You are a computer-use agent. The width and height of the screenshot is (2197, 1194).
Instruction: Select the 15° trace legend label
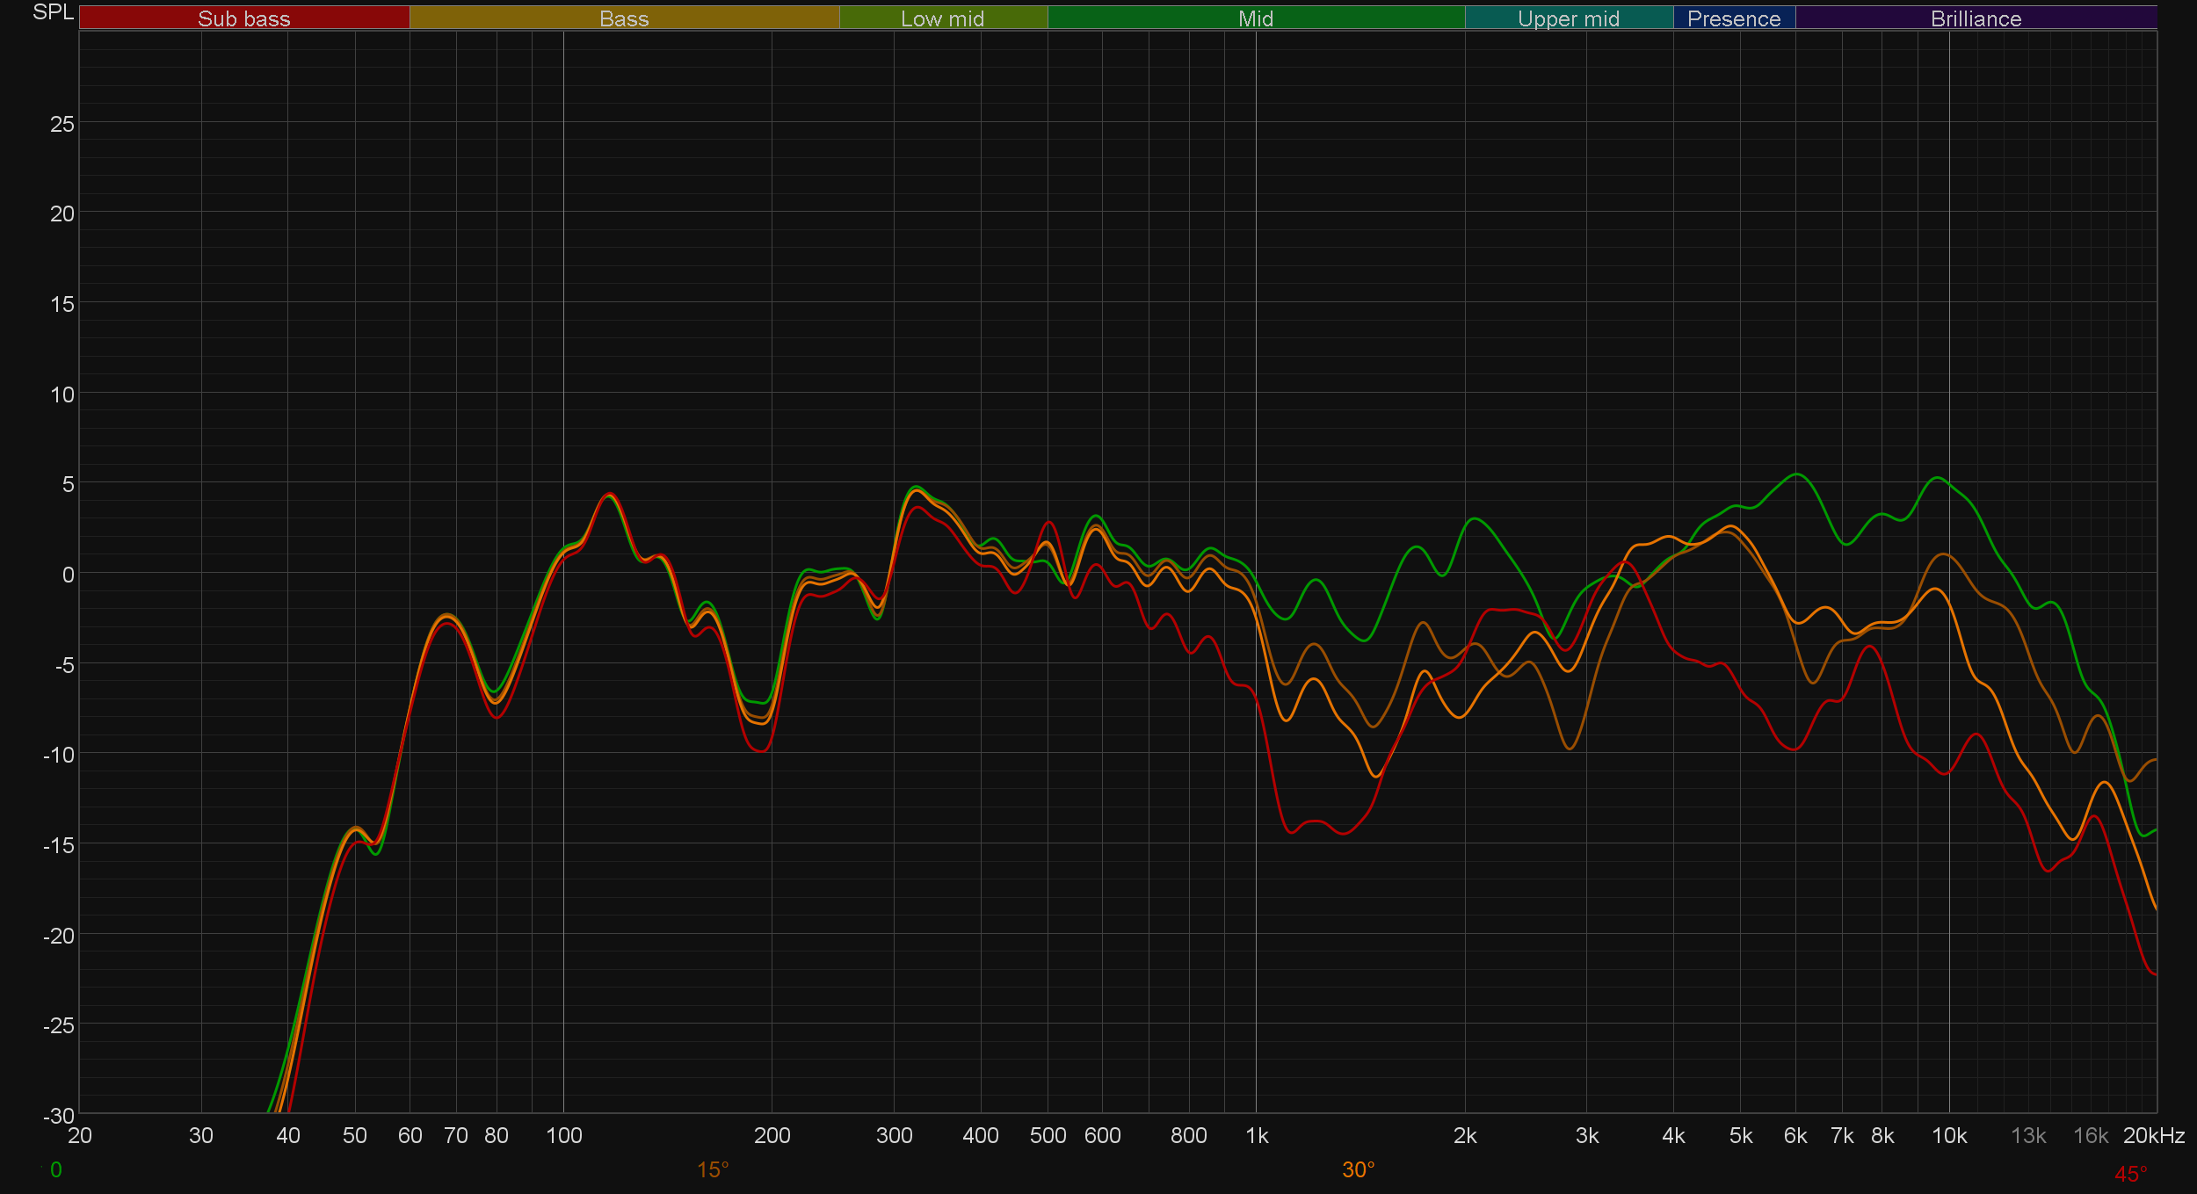click(x=712, y=1169)
